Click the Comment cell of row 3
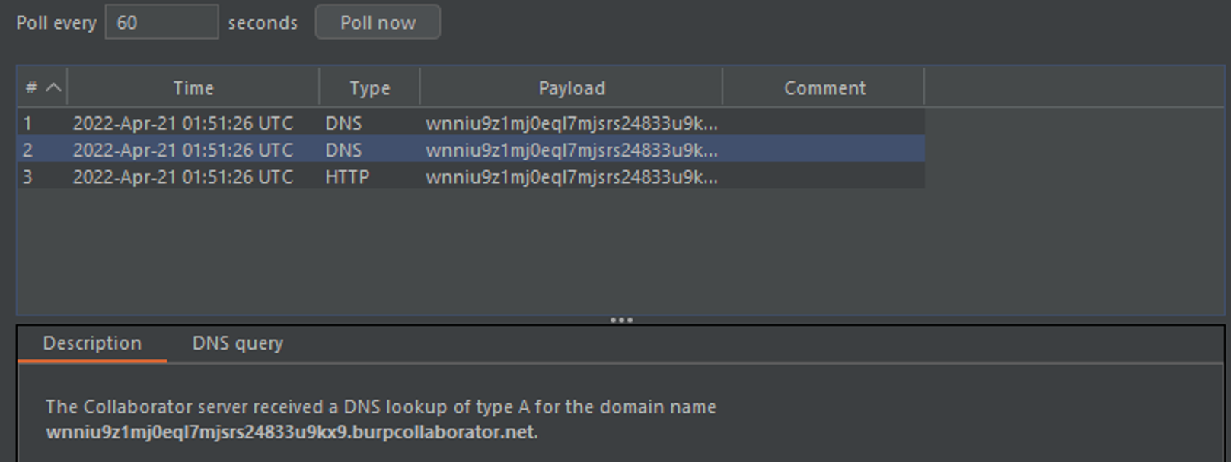The height and width of the screenshot is (462, 1231). (824, 177)
